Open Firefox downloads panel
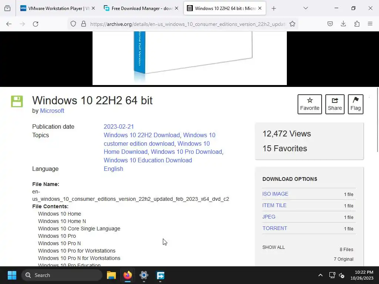The image size is (379, 284). pyautogui.click(x=343, y=24)
